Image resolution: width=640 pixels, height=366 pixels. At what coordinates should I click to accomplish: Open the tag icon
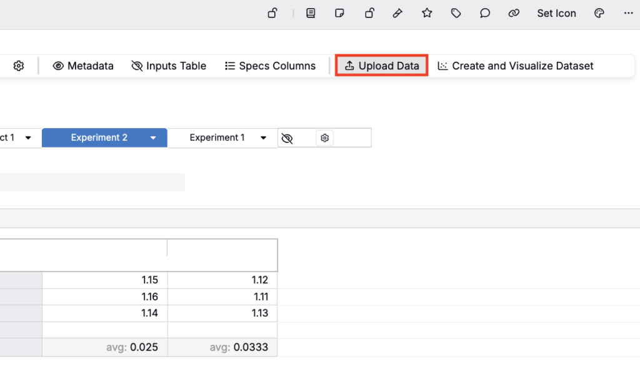pos(456,13)
